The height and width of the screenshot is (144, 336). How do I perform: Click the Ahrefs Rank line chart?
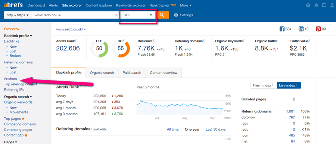180,105
